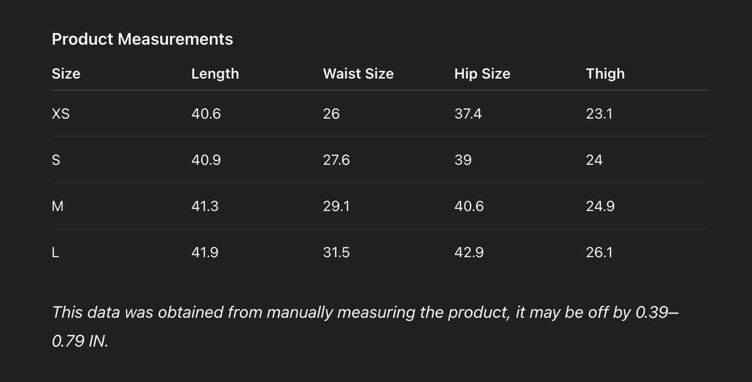Select S thigh value 24
The height and width of the screenshot is (382, 752).
point(594,160)
